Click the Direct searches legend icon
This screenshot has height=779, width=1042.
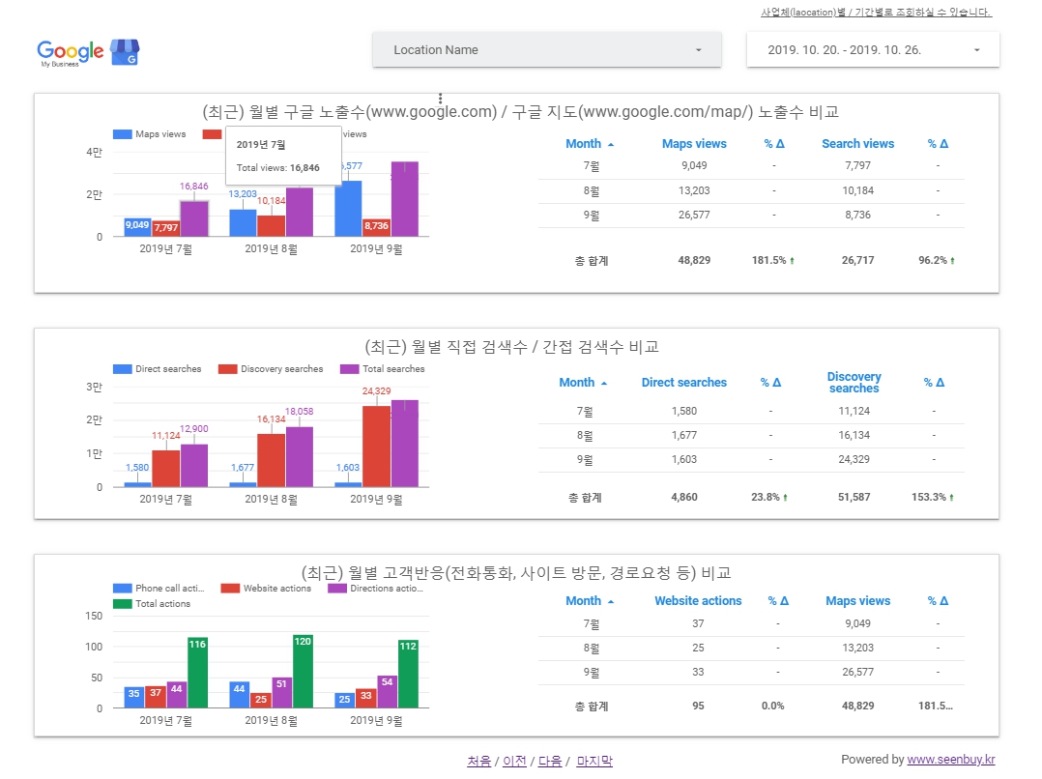[122, 368]
